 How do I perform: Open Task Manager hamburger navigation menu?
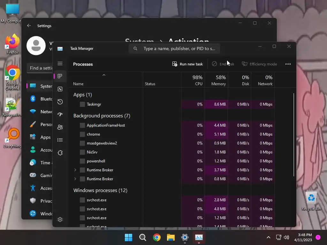[x=60, y=63]
